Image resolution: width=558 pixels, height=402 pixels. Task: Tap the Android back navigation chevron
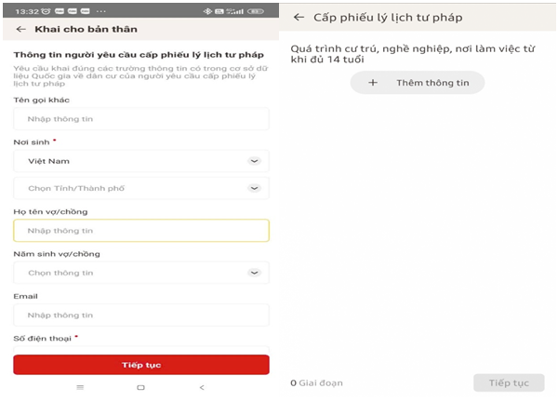[x=202, y=387]
